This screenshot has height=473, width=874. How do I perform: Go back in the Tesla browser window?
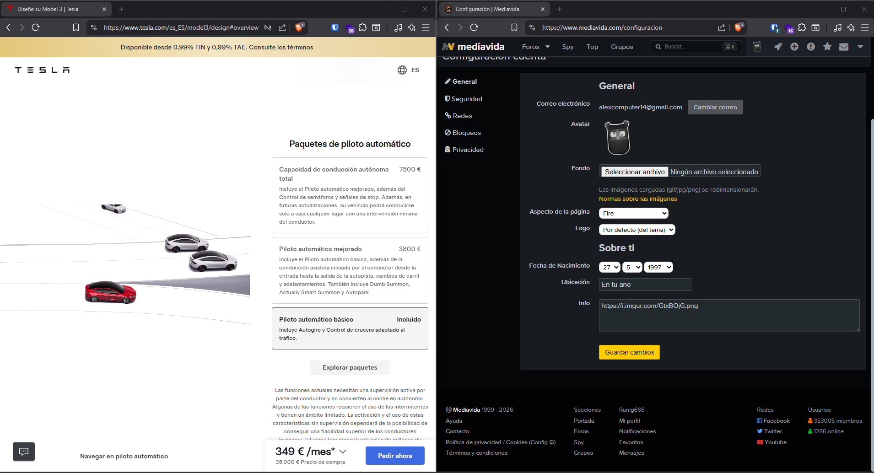(x=8, y=27)
